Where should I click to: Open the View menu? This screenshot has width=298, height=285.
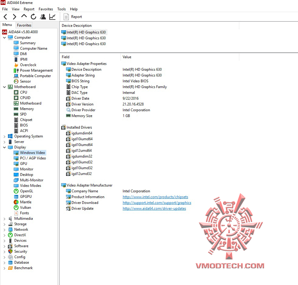coord(16,9)
